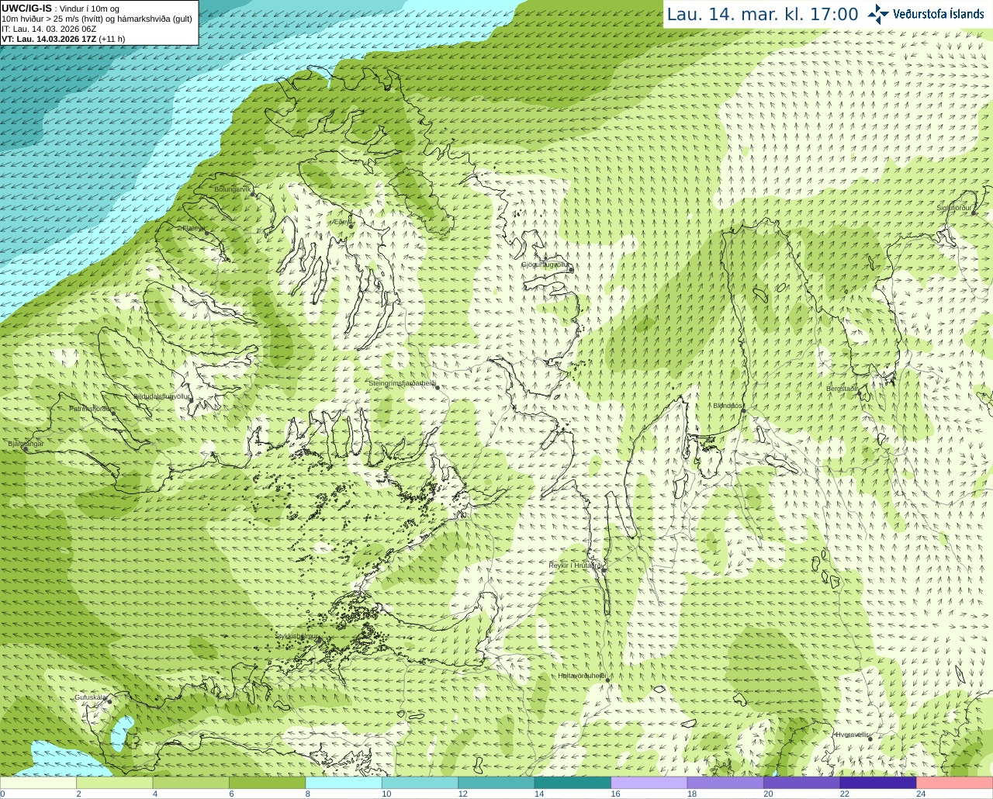
Task: Click the Holtavörðuheiði station label
Action: tap(582, 676)
